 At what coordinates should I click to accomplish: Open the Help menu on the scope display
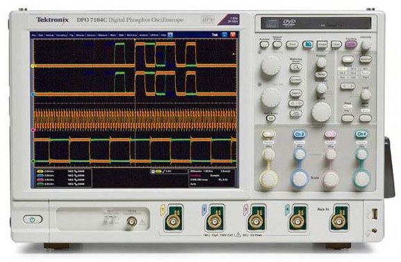pyautogui.click(x=163, y=35)
